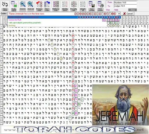Toggle the Show nikud Hebrew icon
The width and height of the screenshot is (149, 134).
pos(5,4)
